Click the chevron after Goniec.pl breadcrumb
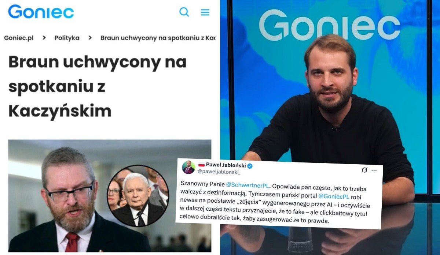Screen dimensions: 440x255 click(x=44, y=38)
